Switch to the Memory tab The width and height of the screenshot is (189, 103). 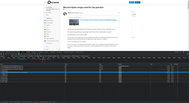[28, 52]
